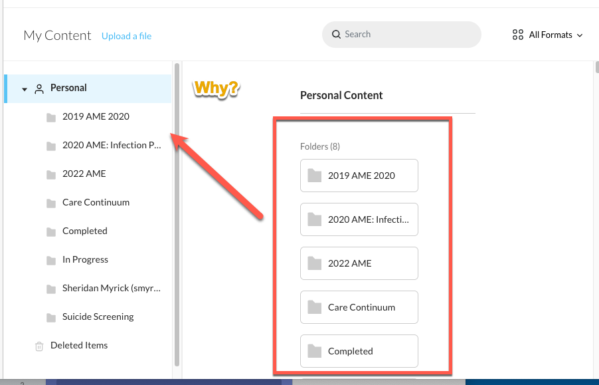The width and height of the screenshot is (599, 385).
Task: Click the Personal user icon in the sidebar
Action: pos(39,88)
